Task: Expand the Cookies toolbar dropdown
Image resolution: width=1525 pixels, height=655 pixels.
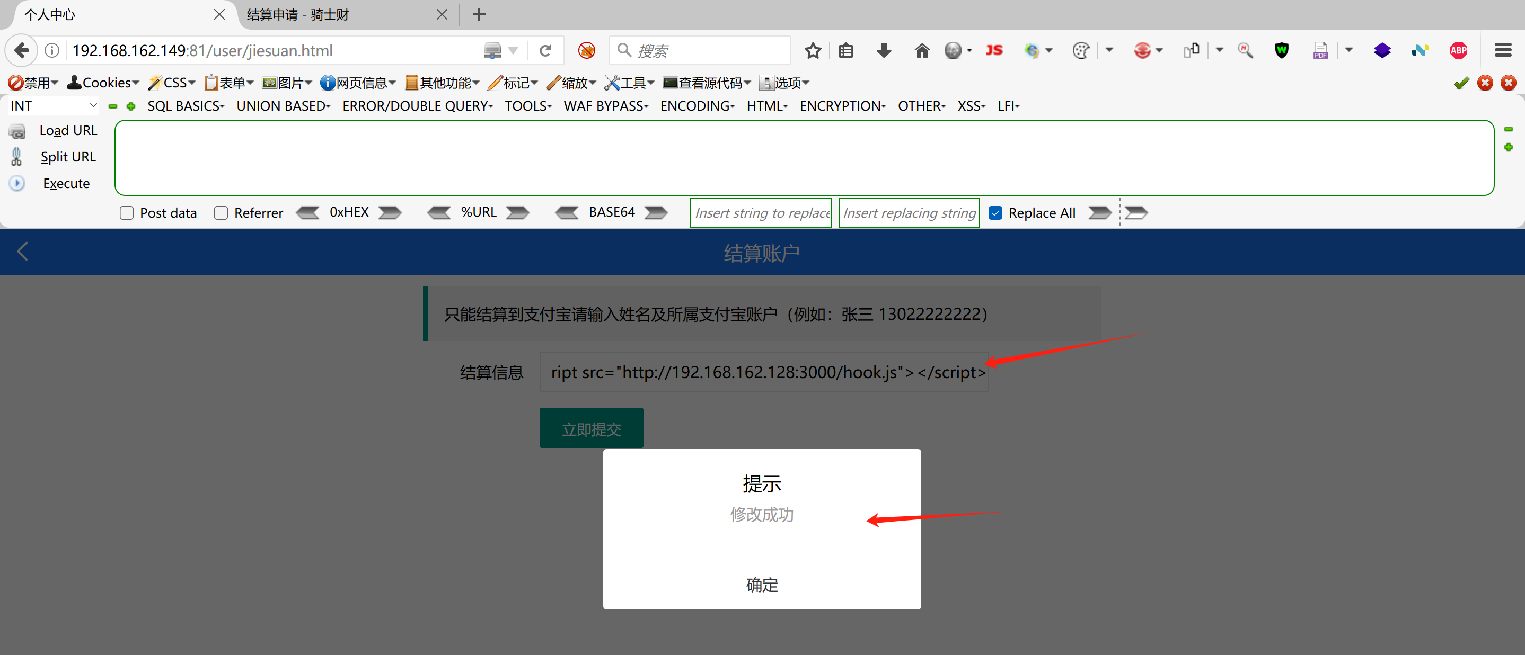Action: point(103,83)
